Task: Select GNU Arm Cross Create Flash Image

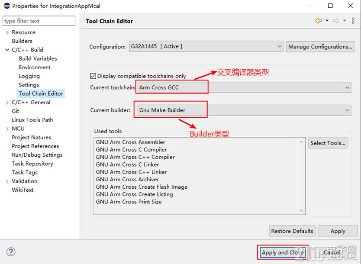Action: [x=142, y=187]
